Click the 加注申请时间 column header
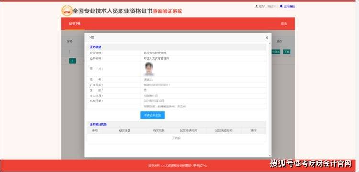359x172 pixels. coord(189,131)
